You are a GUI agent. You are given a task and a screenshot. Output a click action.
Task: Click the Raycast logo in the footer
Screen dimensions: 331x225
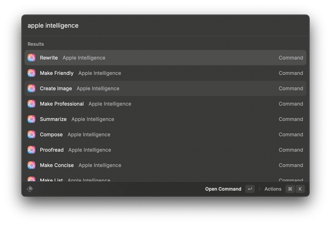pyautogui.click(x=30, y=189)
